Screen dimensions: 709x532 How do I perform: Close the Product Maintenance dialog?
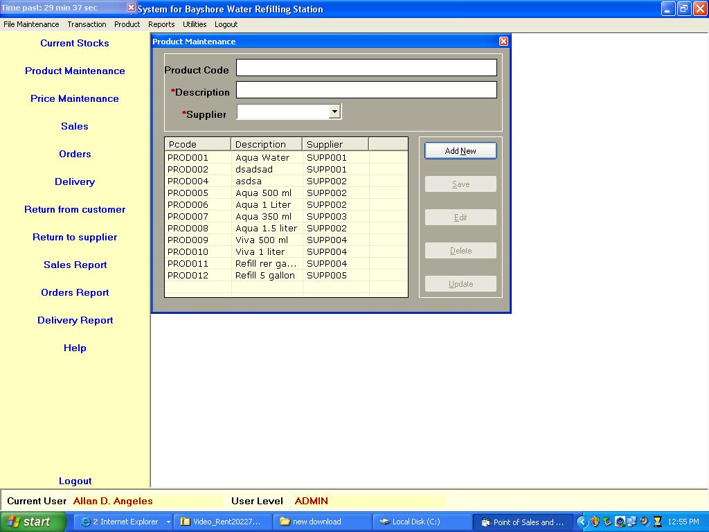click(503, 42)
